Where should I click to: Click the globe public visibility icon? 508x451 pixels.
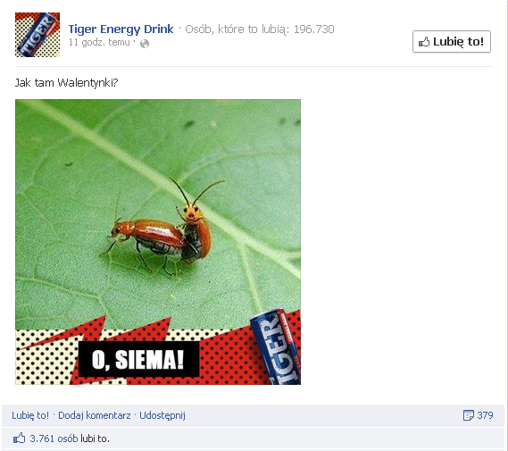coord(145,44)
